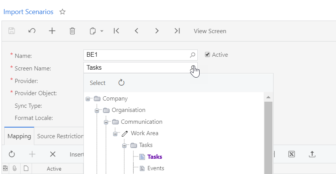
Task: Add a new record with plus icon
Action: pyautogui.click(x=52, y=31)
